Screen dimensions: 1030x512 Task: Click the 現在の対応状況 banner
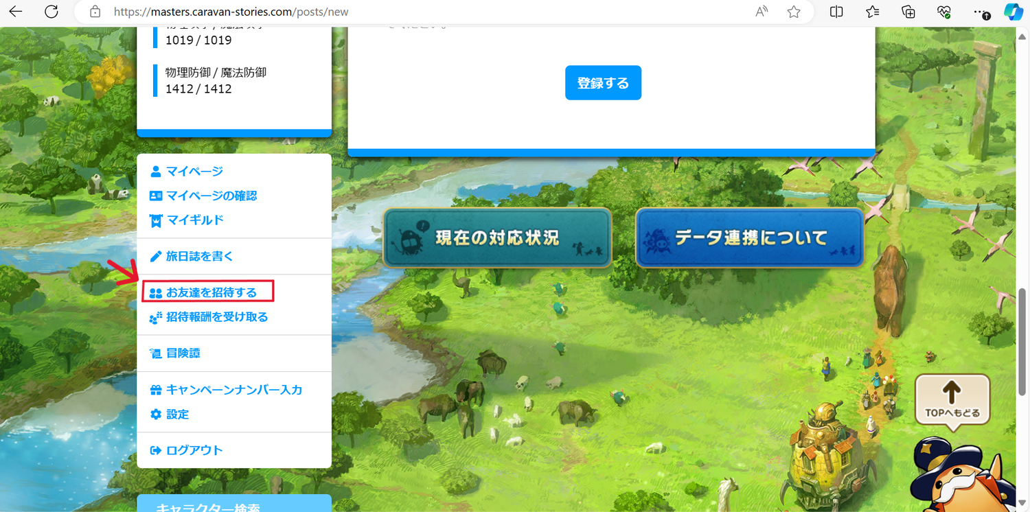(496, 237)
